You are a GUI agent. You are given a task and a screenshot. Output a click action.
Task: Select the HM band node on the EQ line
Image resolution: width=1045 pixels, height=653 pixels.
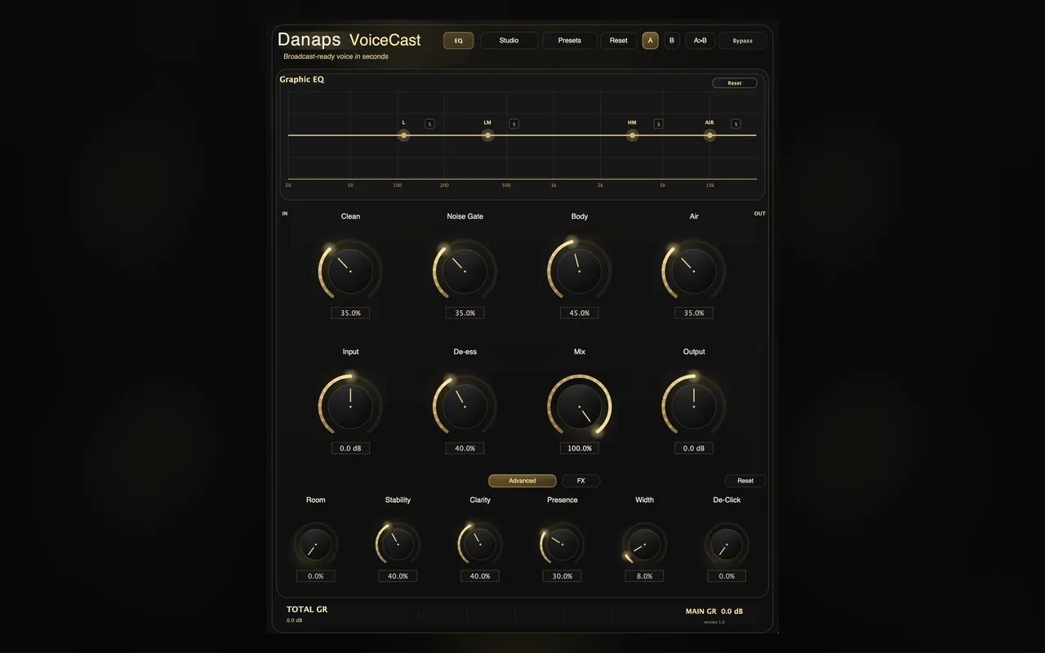(x=632, y=135)
